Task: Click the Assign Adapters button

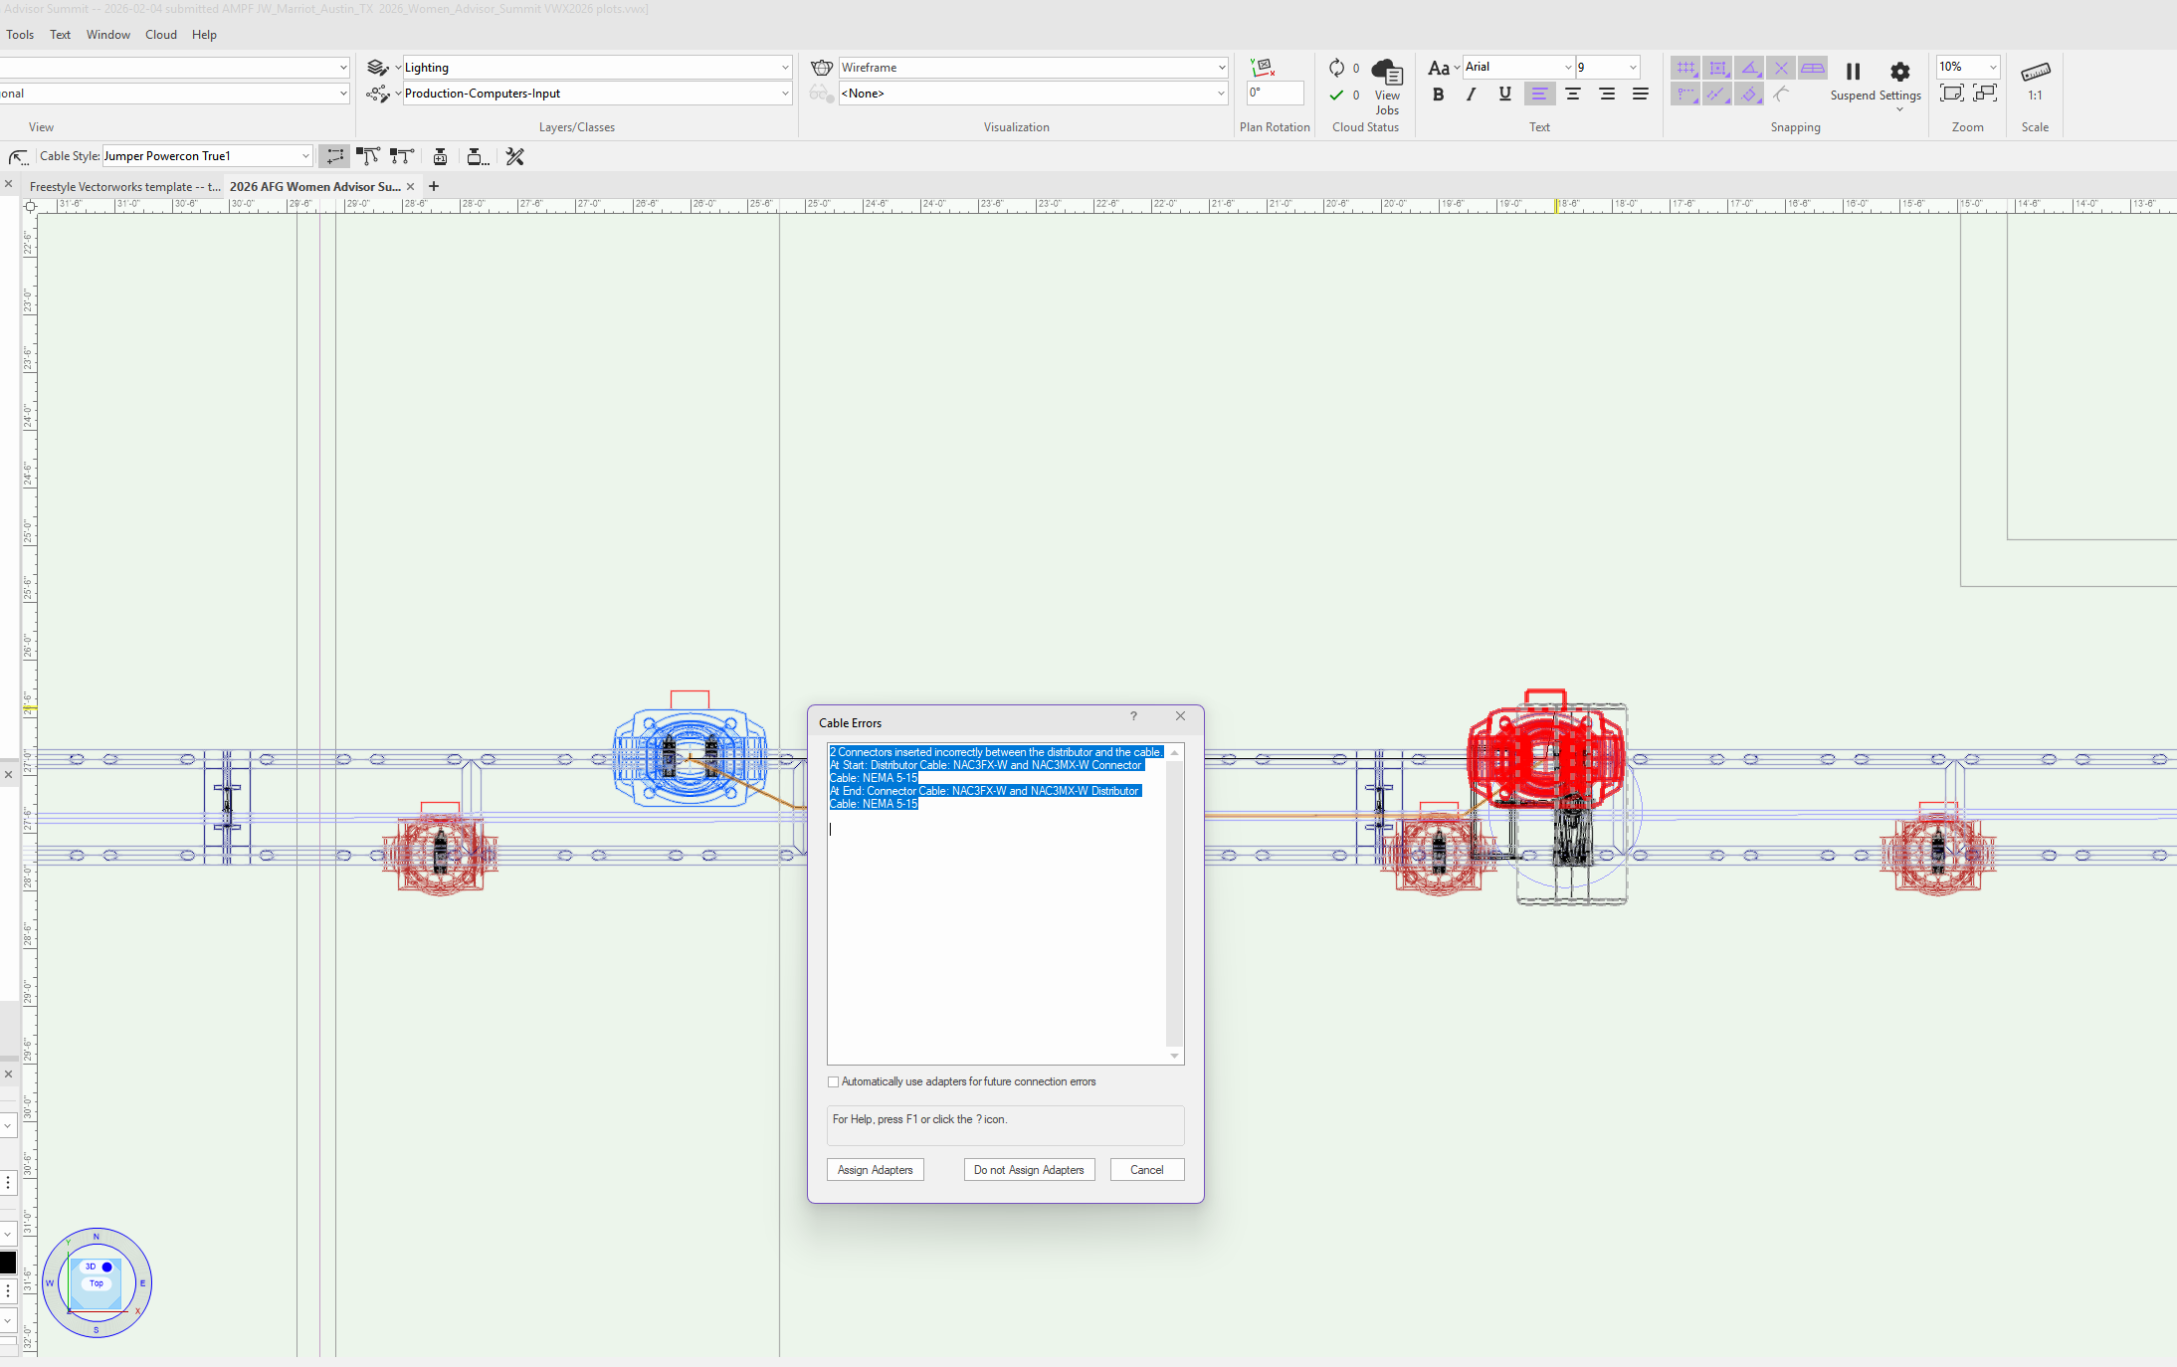Action: pos(875,1170)
